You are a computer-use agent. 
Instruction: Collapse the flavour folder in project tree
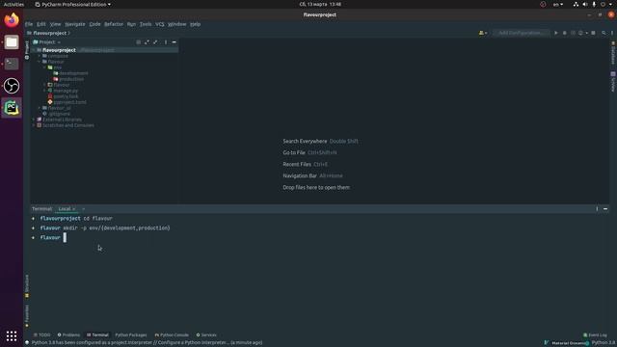[x=40, y=62]
